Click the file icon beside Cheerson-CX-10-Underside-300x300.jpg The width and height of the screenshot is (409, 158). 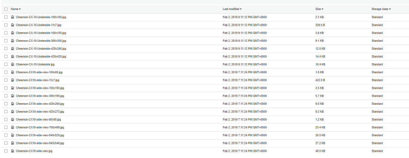coord(12,40)
